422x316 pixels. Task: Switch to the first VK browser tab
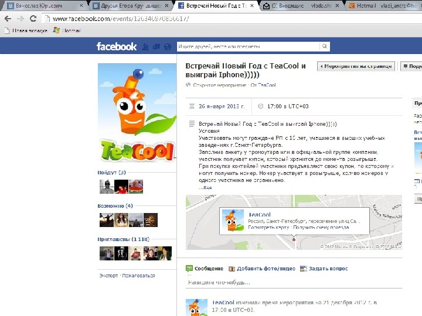(45, 5)
